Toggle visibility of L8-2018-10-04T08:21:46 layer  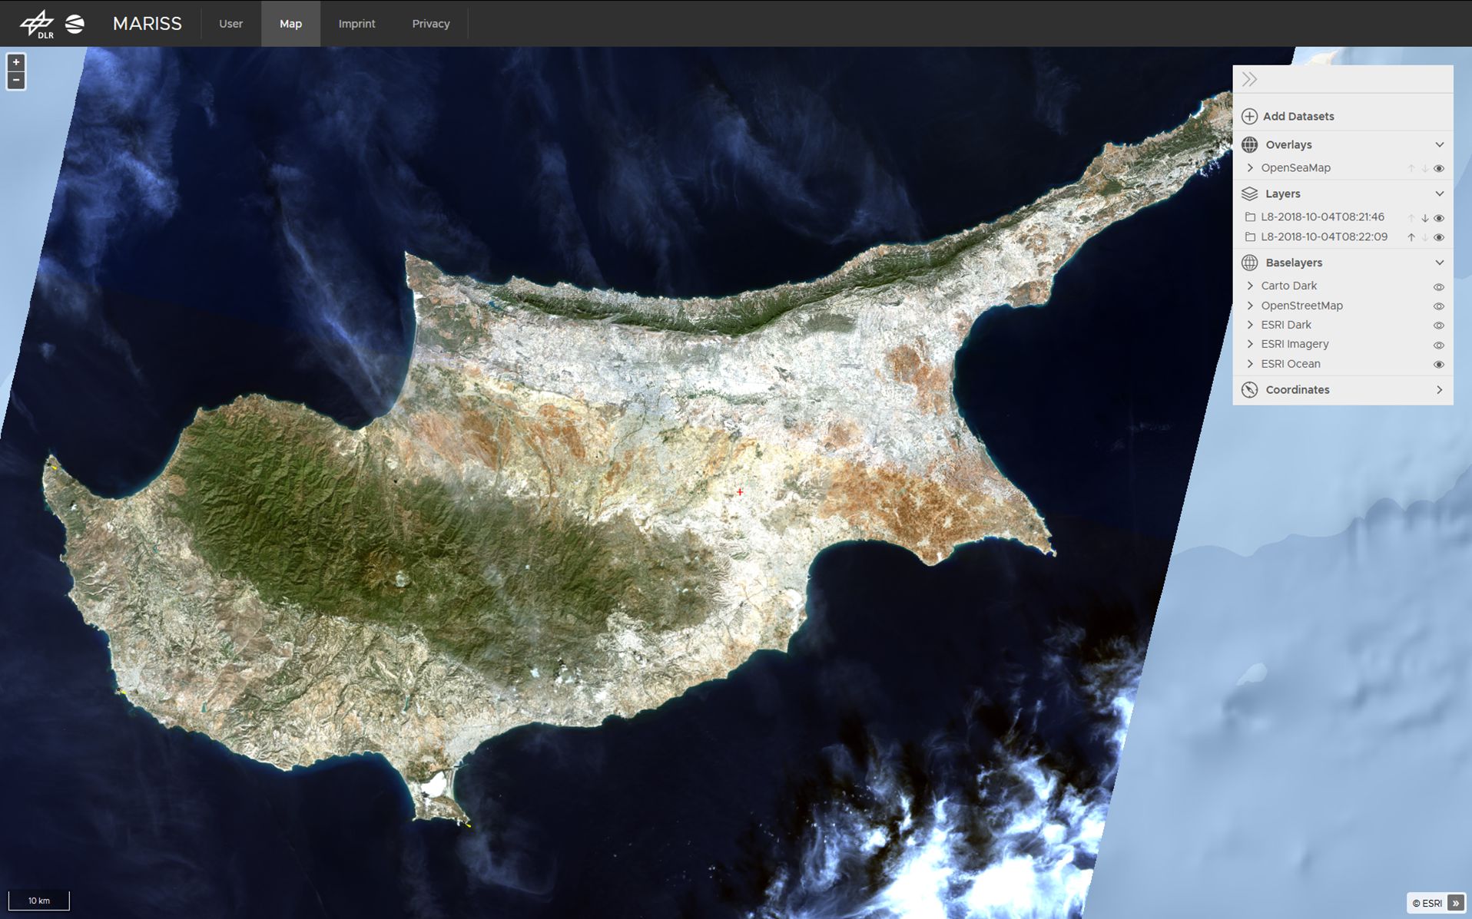click(x=1439, y=218)
